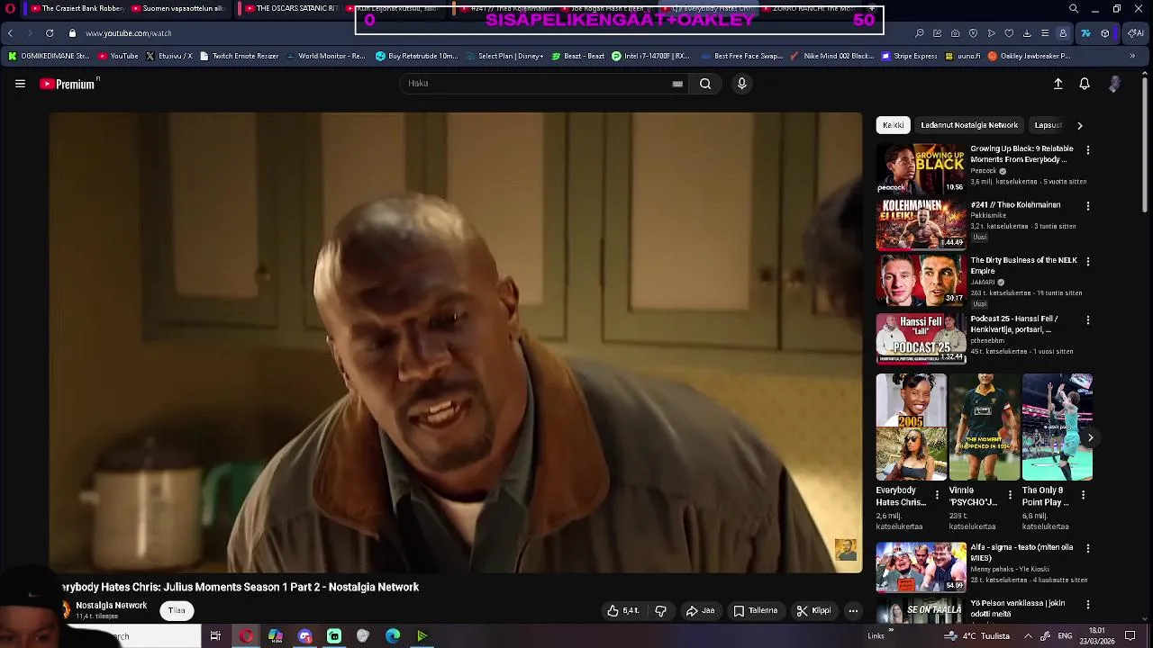Click the YouTube upload/create icon

(x=1058, y=84)
